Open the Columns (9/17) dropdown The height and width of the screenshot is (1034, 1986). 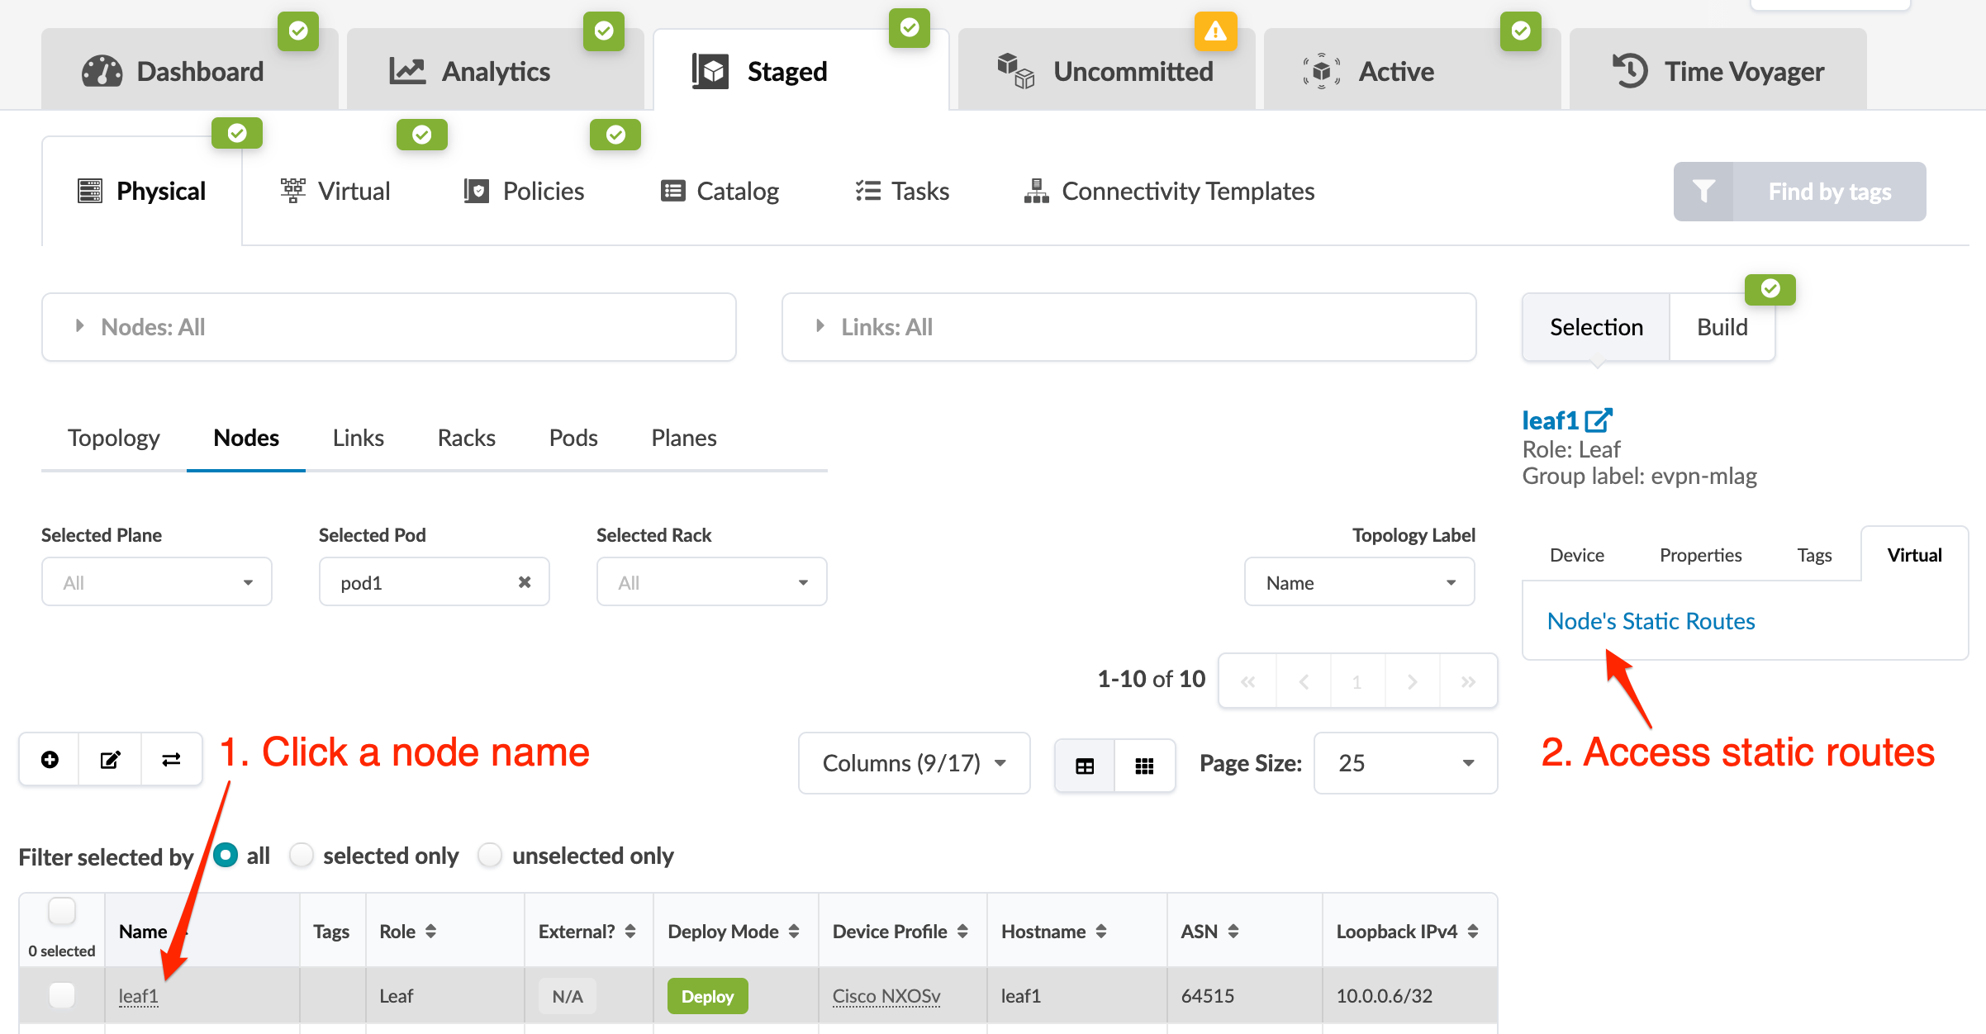click(914, 763)
